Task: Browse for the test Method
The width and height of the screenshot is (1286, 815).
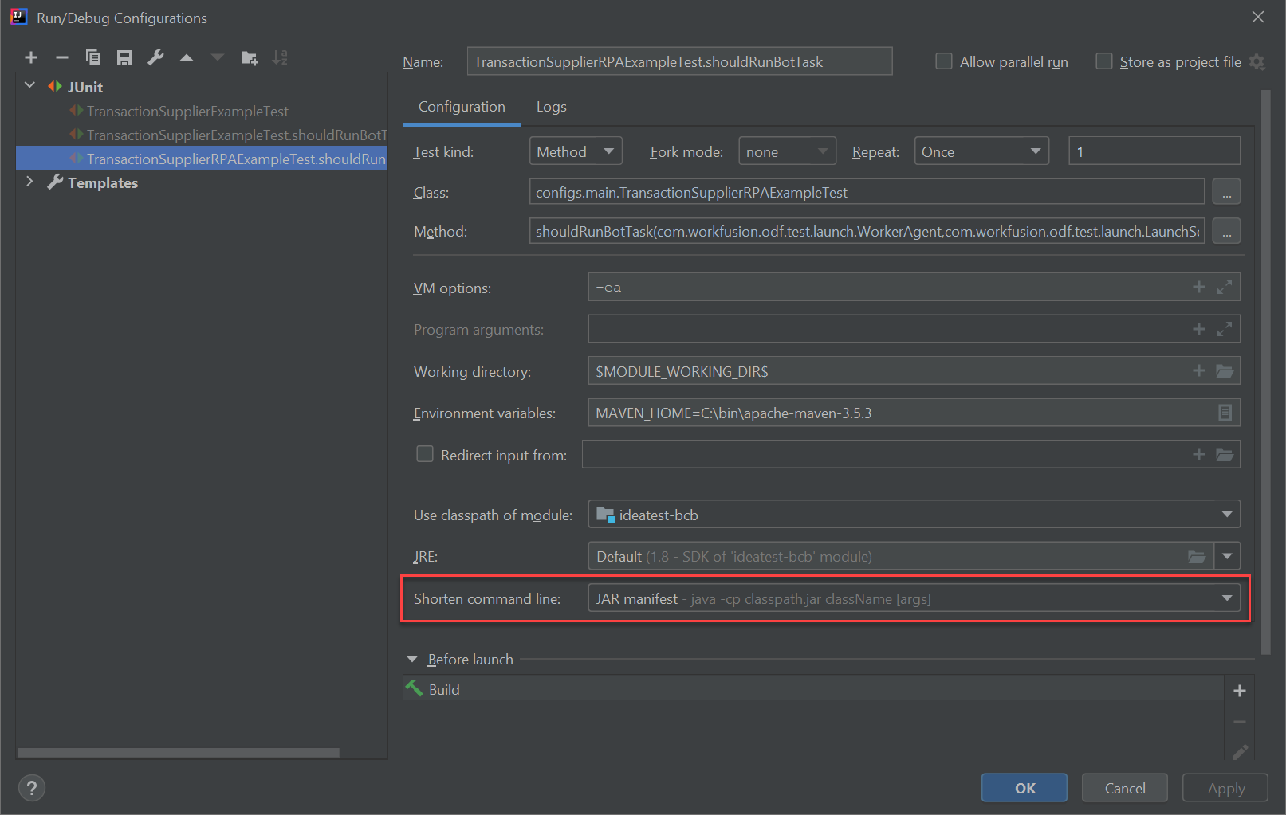Action: tap(1226, 232)
